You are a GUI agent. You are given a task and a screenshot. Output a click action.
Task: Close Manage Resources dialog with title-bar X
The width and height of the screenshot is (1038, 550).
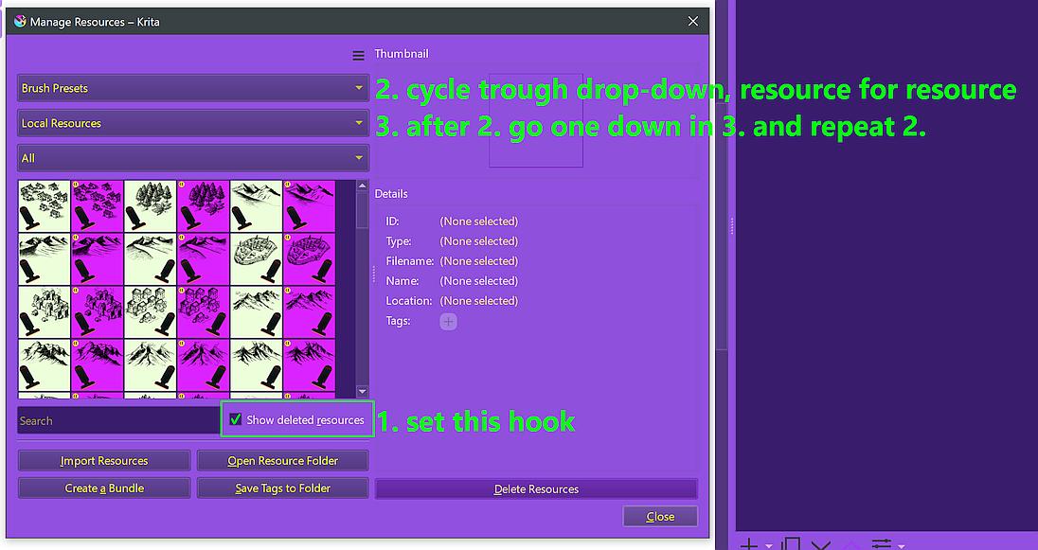click(693, 21)
